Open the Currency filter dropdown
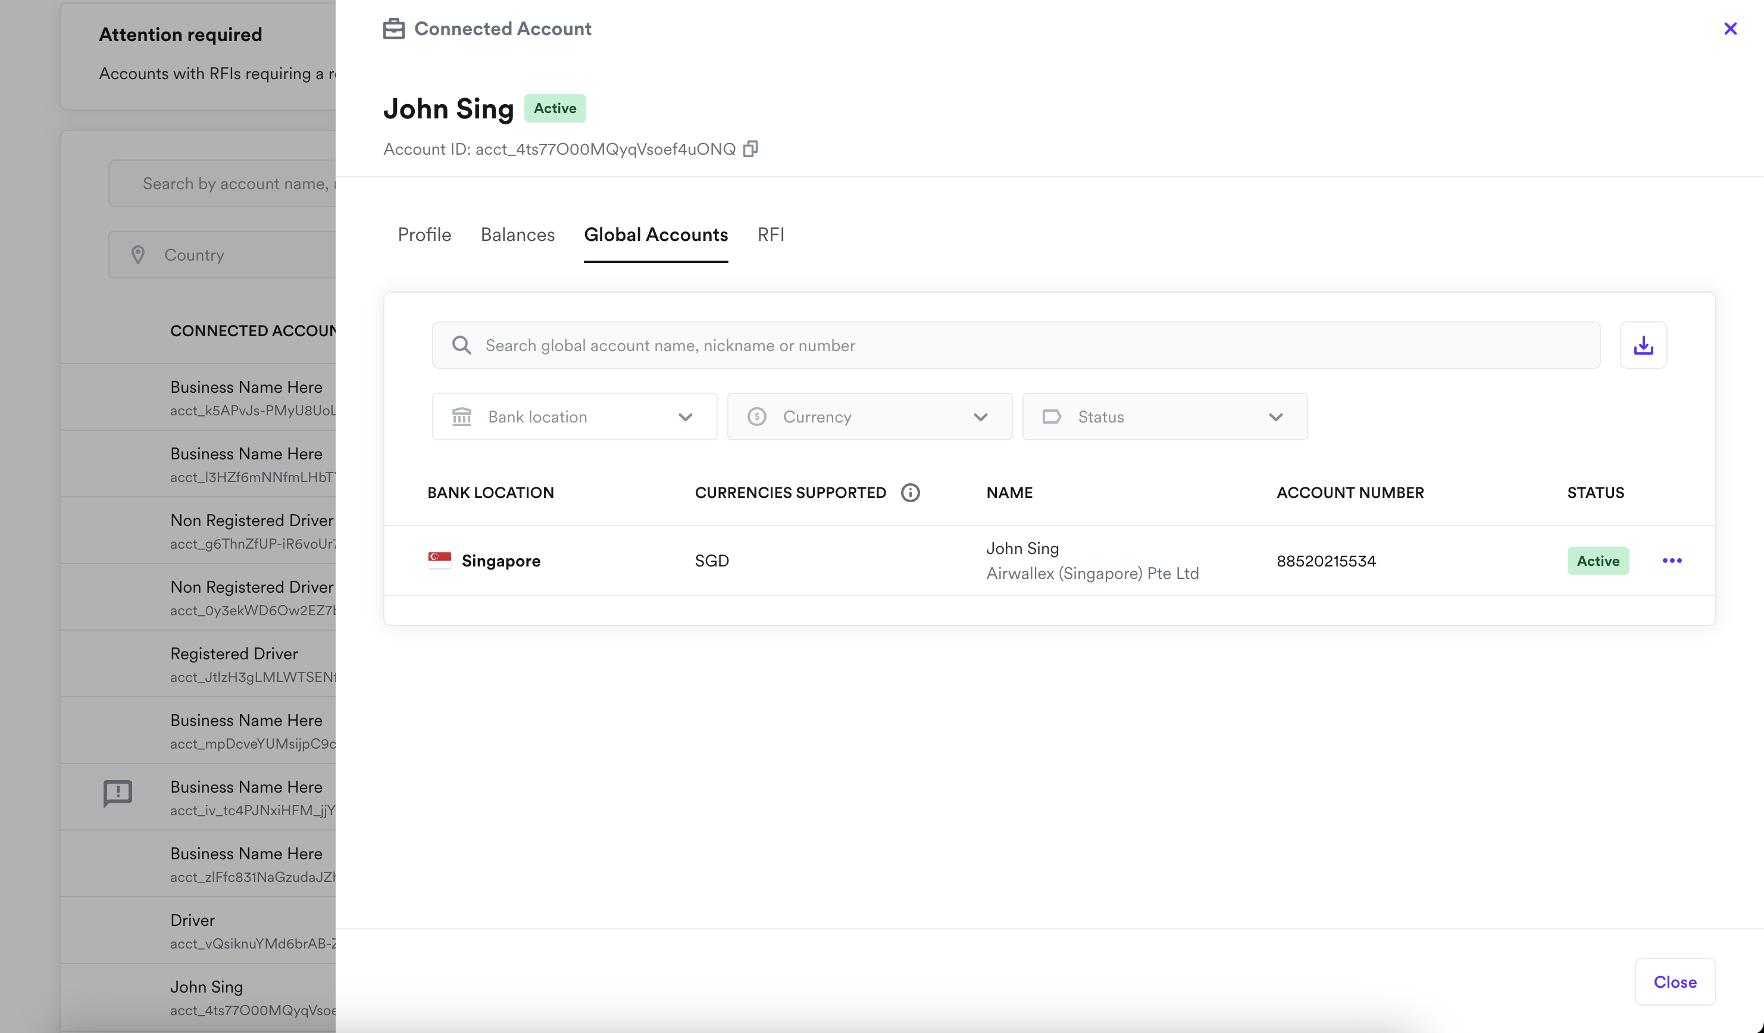 tap(870, 417)
